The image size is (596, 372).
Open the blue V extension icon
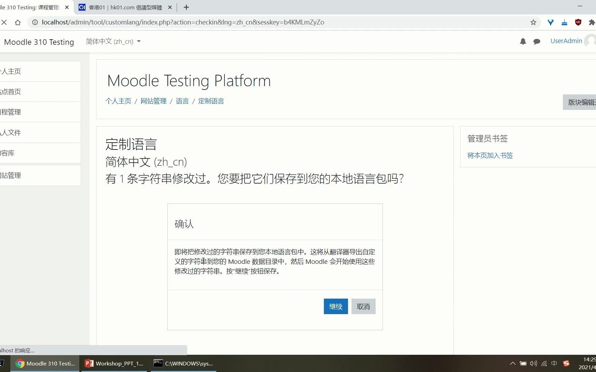(x=550, y=22)
